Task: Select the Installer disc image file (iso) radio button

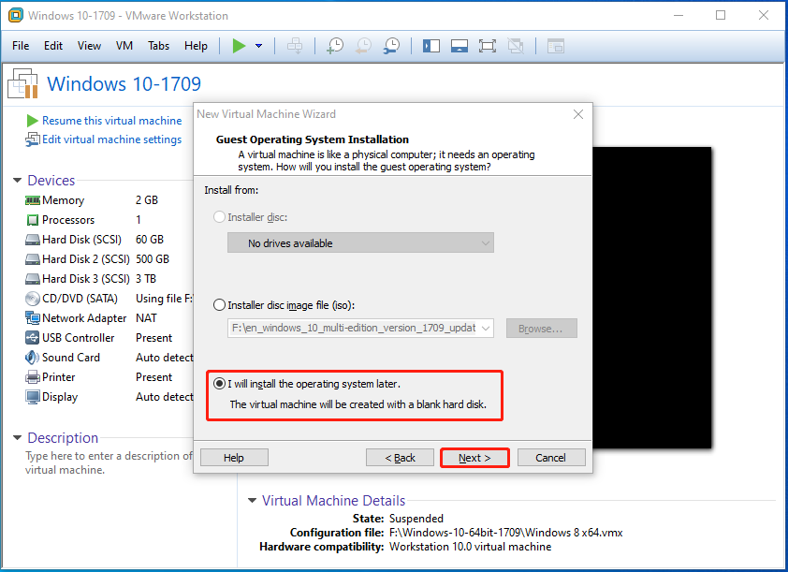Action: (220, 304)
